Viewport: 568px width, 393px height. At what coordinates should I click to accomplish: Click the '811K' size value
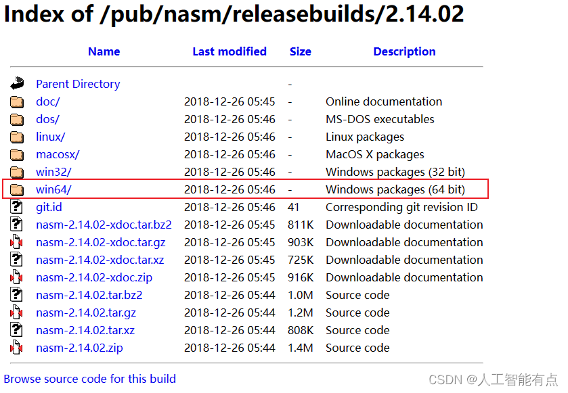point(301,225)
